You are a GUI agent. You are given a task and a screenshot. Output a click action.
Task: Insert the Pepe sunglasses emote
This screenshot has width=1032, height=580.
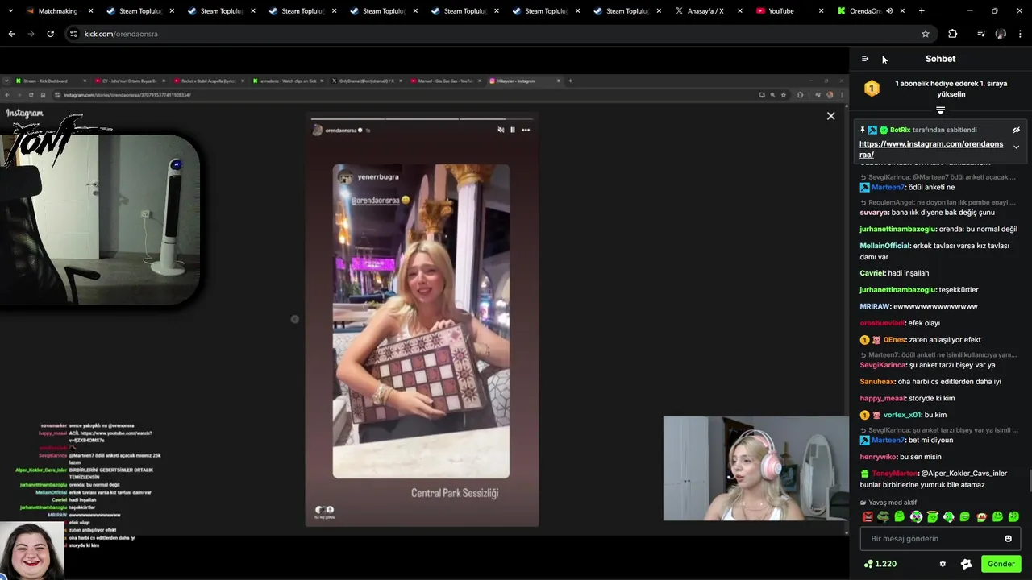click(x=884, y=516)
